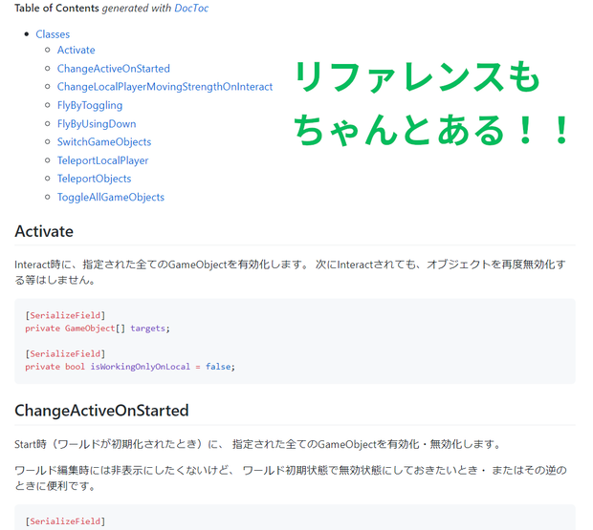This screenshot has width=593, height=530.
Task: Open the ChangeActiveOnStarted contents link
Action: (114, 69)
